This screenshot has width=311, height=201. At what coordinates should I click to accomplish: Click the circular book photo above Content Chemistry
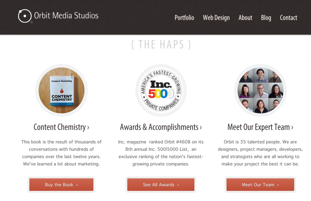click(61, 90)
